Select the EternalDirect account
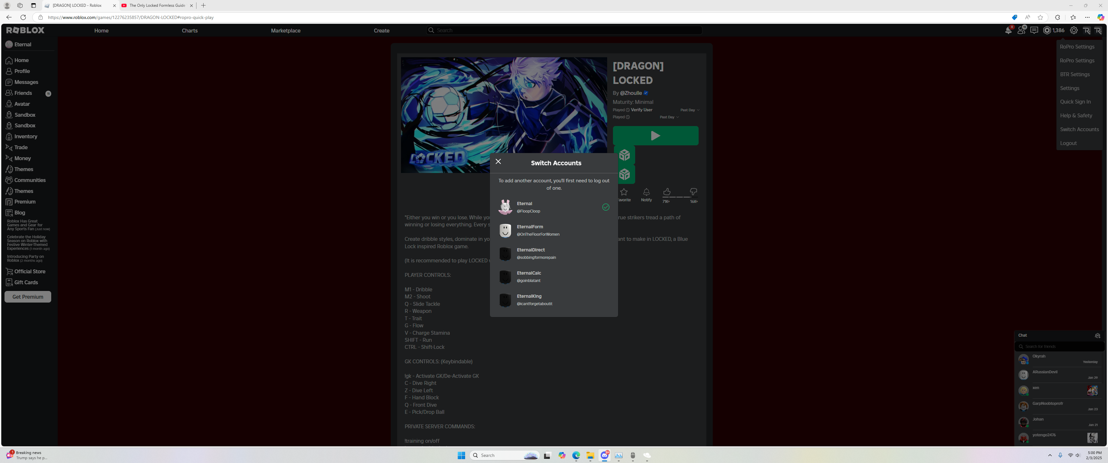This screenshot has width=1108, height=463. click(554, 254)
